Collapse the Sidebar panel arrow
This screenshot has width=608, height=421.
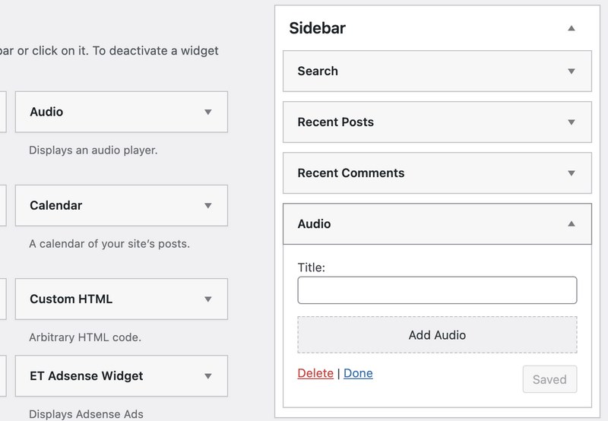[x=572, y=28]
